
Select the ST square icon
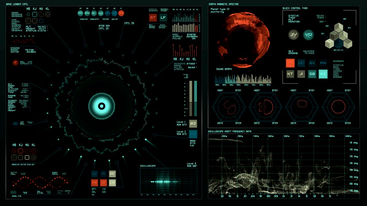click(153, 17)
